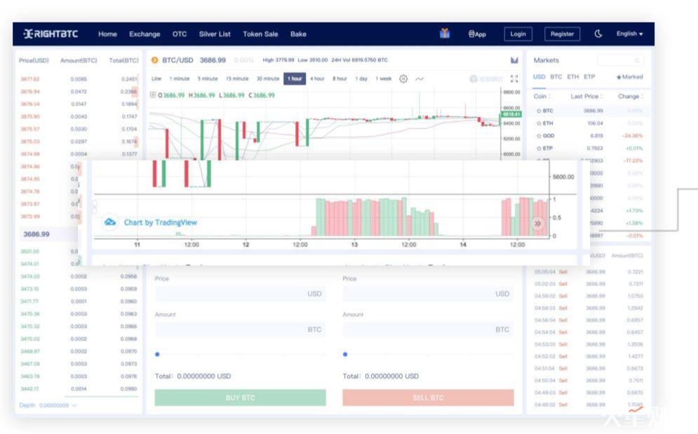Click the markets search field
The height and width of the screenshot is (434, 698).
tap(619, 60)
